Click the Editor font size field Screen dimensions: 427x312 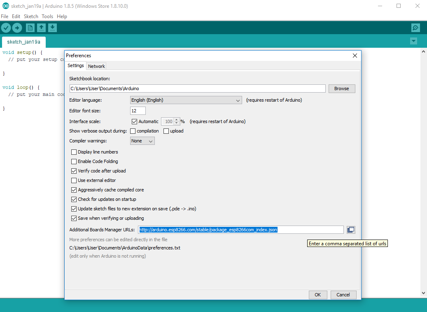click(138, 111)
